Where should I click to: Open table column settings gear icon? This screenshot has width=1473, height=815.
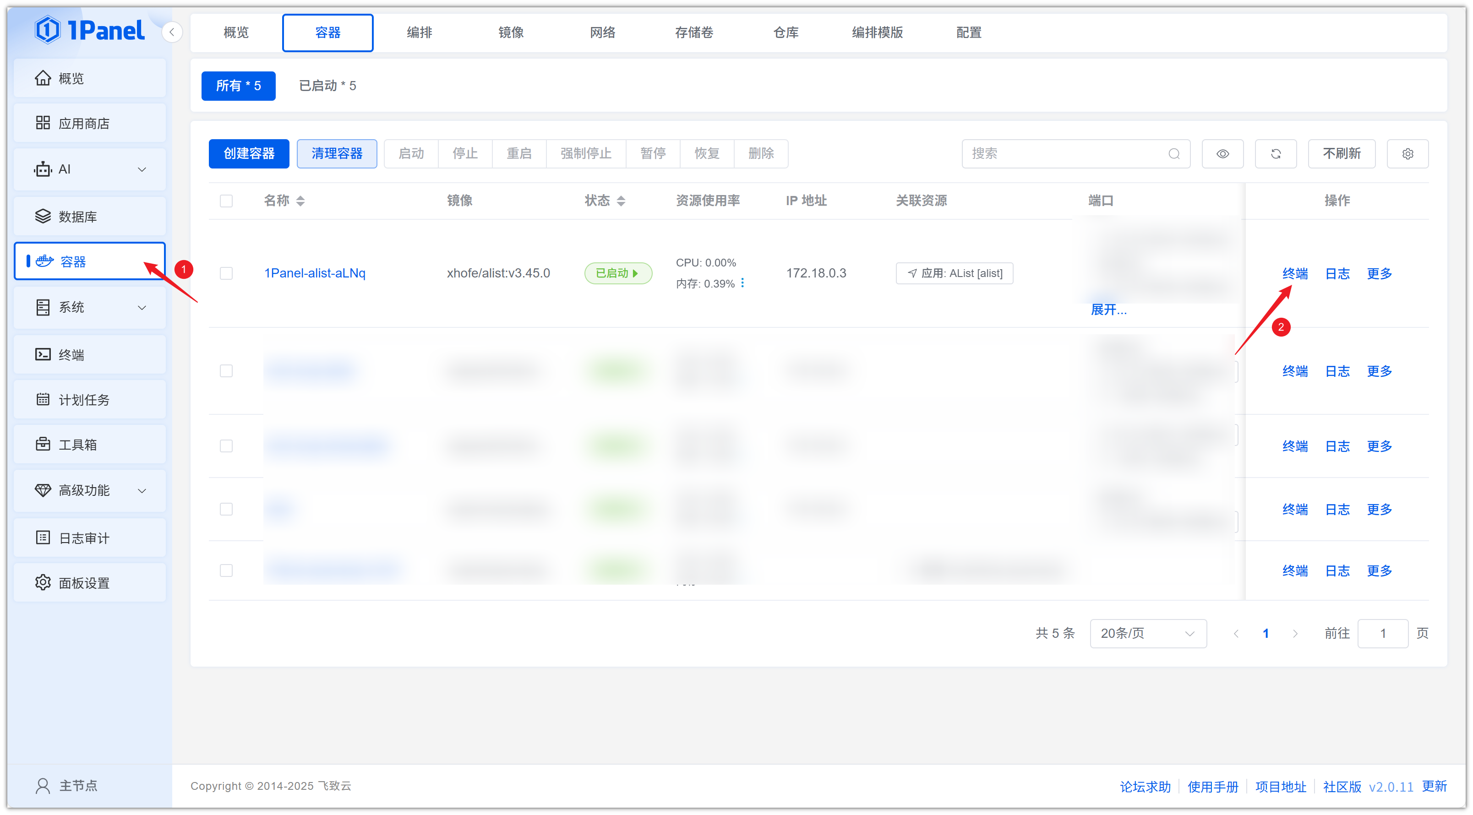1407,154
